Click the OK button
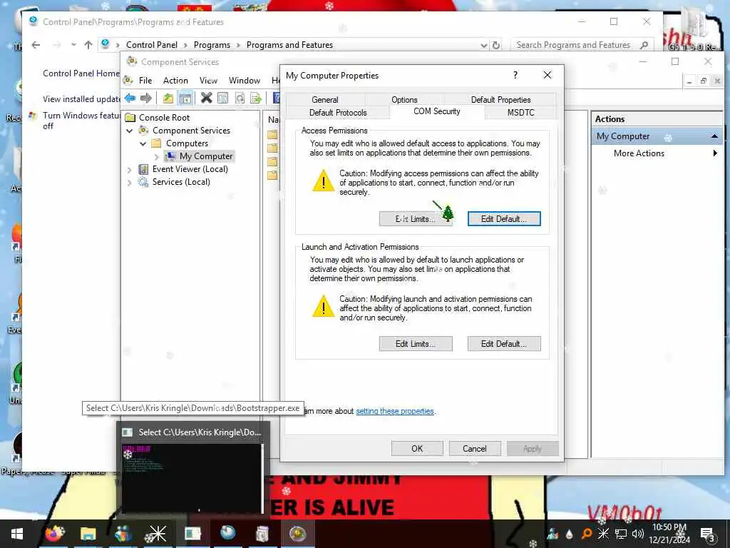Image resolution: width=730 pixels, height=548 pixels. pos(417,449)
